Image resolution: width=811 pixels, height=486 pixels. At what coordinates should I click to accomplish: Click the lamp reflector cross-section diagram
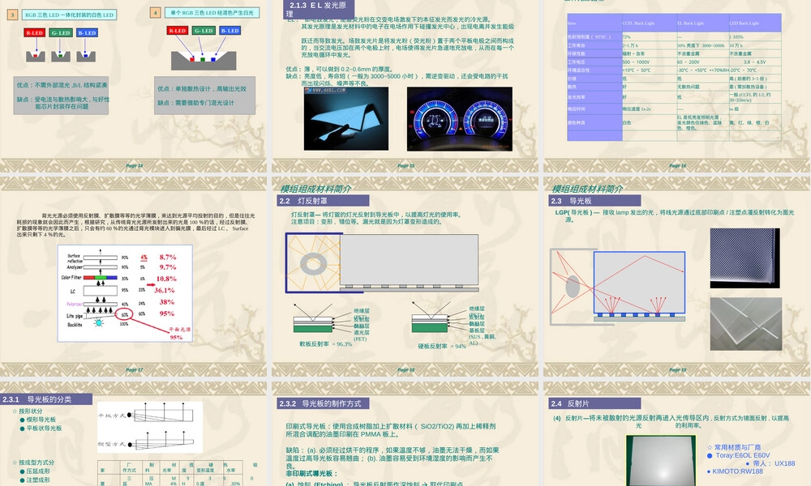click(382, 263)
